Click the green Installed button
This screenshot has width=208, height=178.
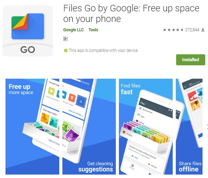[191, 60]
